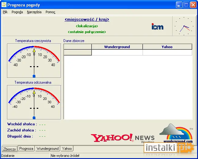Screen dimensions: 198x159
Task: Open the Pogoda menu
Action: 17,12
